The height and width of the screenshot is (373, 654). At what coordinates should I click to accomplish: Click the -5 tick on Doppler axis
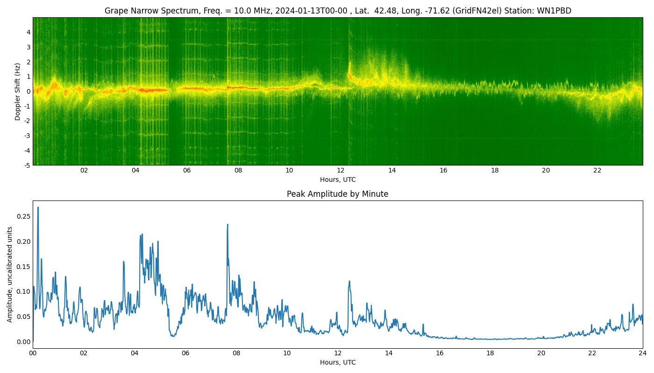click(27, 165)
